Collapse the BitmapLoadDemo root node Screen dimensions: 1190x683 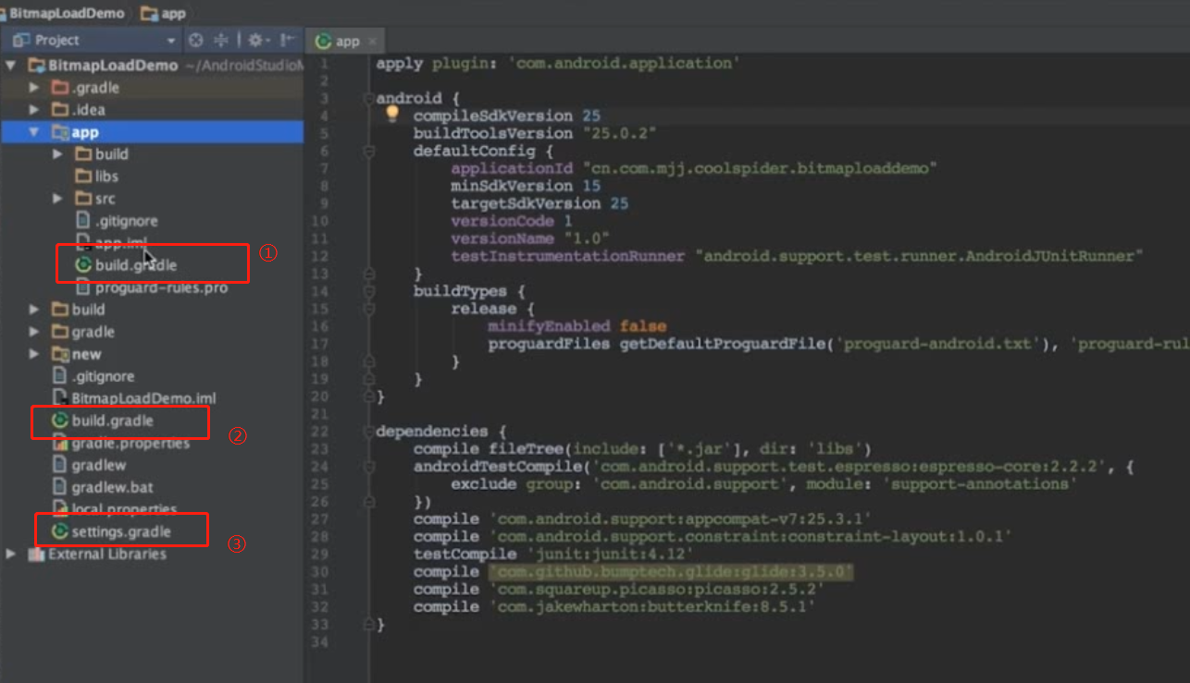[x=11, y=66]
